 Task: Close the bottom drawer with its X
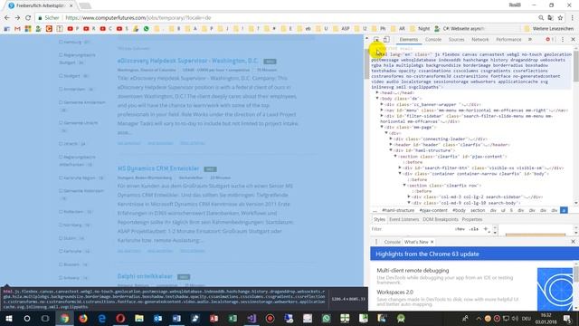(573, 242)
